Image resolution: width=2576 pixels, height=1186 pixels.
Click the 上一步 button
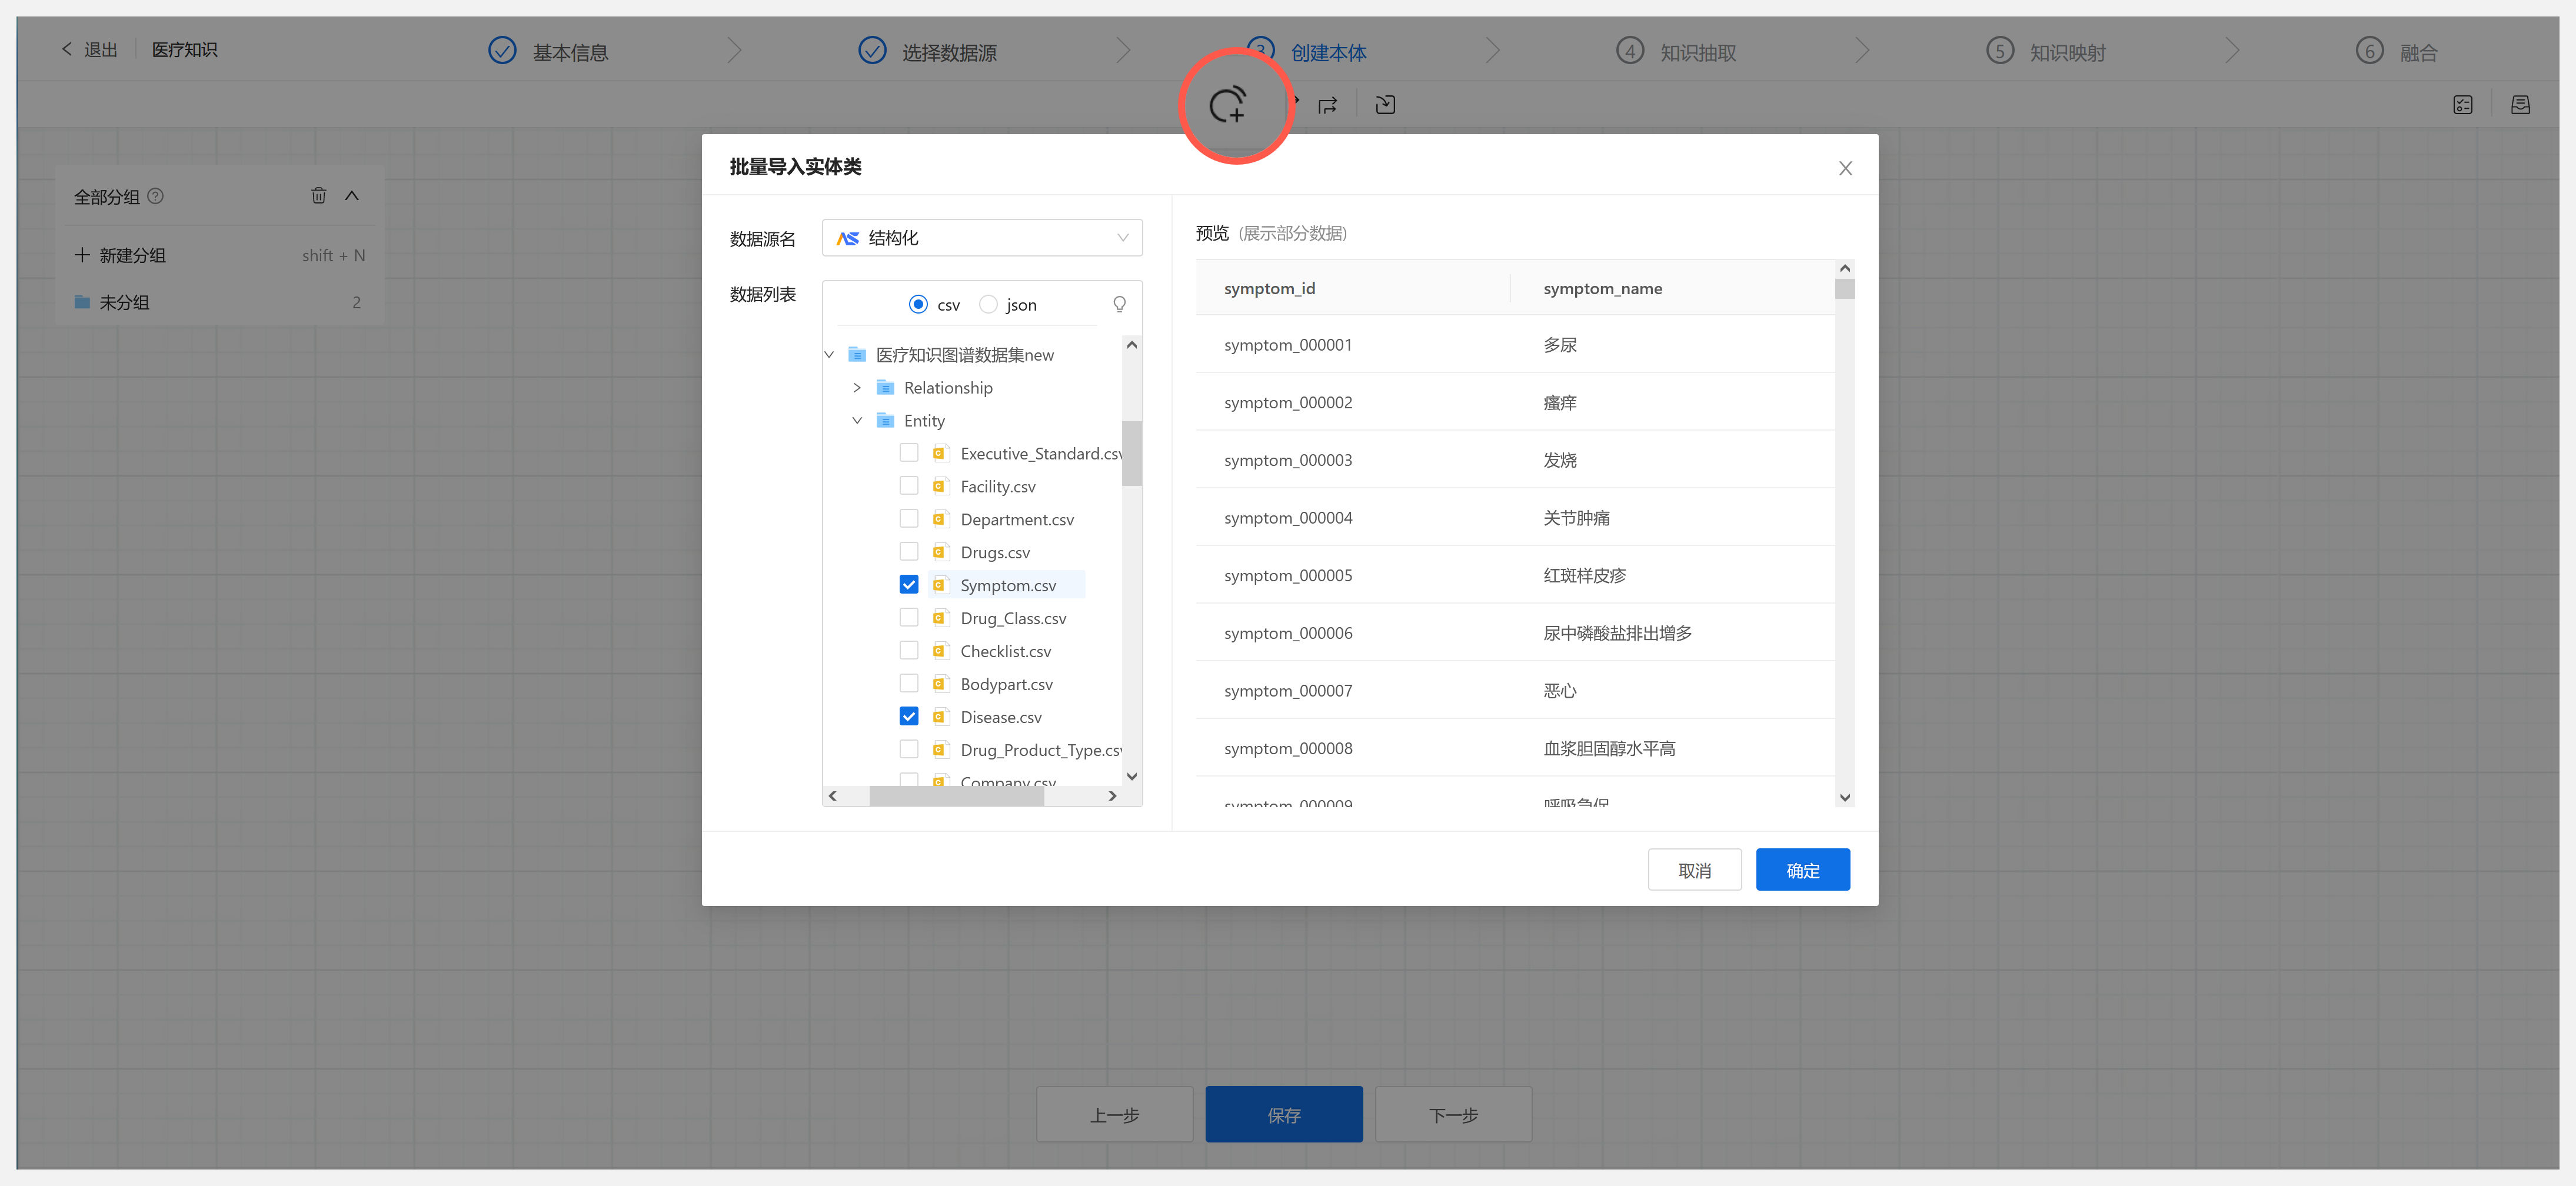tap(1114, 1114)
